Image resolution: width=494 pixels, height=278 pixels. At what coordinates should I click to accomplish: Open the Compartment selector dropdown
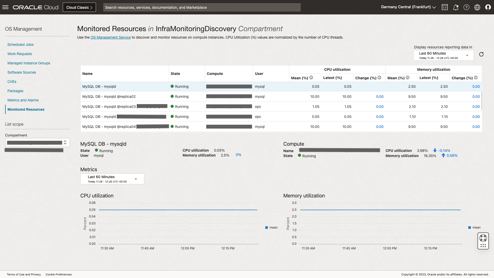coord(38,142)
